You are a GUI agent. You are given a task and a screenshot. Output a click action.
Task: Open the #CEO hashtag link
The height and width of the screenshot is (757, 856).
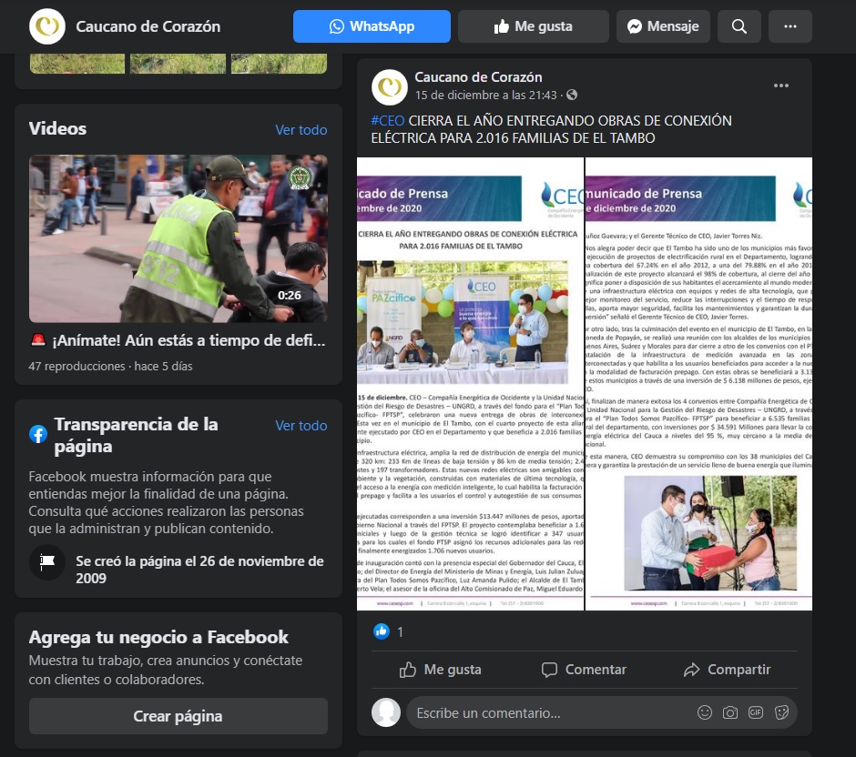[x=388, y=120]
